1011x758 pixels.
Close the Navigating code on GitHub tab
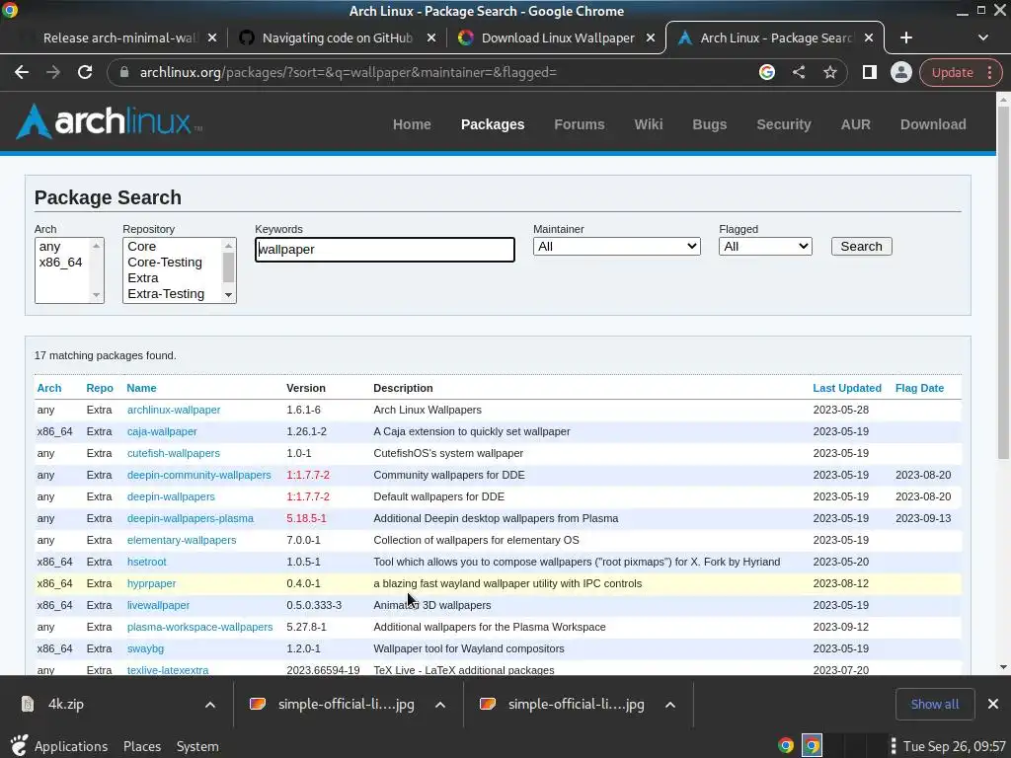(x=431, y=38)
